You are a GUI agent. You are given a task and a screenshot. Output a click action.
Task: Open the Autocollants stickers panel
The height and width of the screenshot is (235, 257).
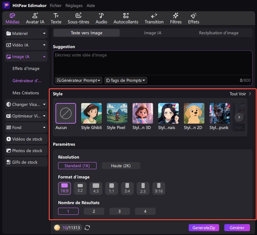[x=126, y=18]
